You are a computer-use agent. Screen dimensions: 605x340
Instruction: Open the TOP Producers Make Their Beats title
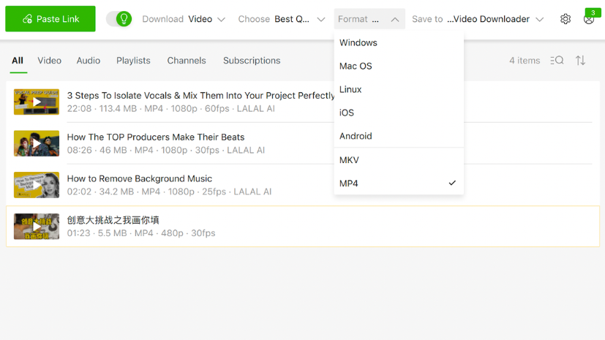click(156, 137)
